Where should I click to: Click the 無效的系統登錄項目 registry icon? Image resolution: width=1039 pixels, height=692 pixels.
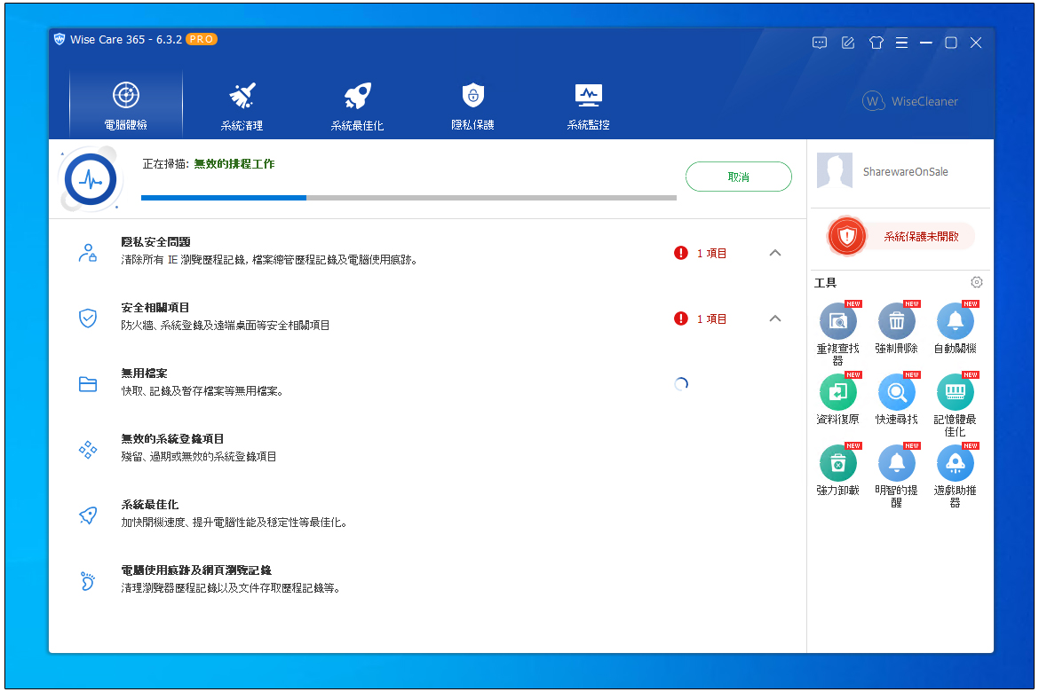click(87, 450)
